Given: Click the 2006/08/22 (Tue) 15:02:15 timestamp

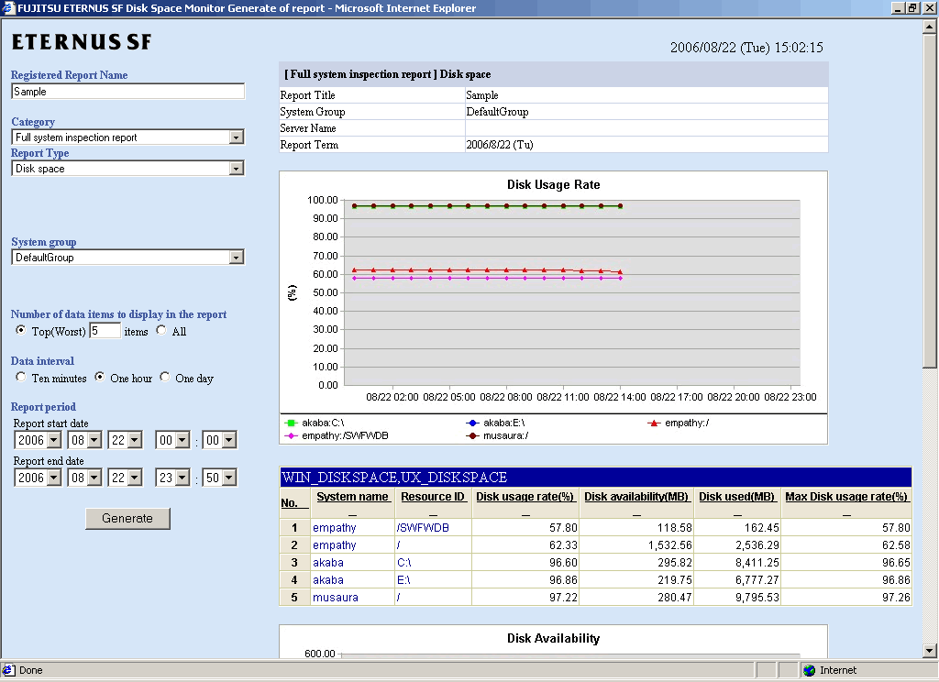Looking at the screenshot, I should (x=746, y=48).
